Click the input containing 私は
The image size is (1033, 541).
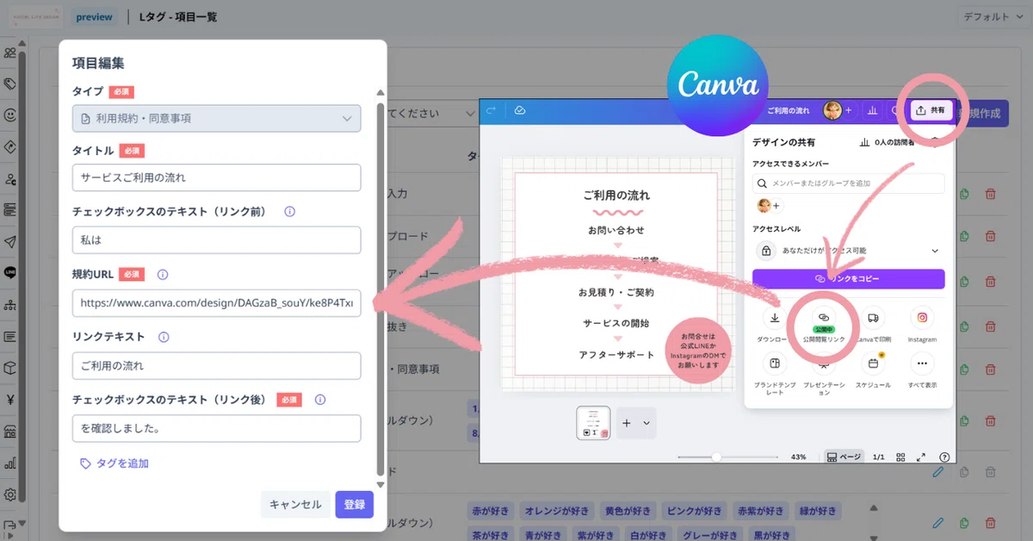[x=216, y=240]
